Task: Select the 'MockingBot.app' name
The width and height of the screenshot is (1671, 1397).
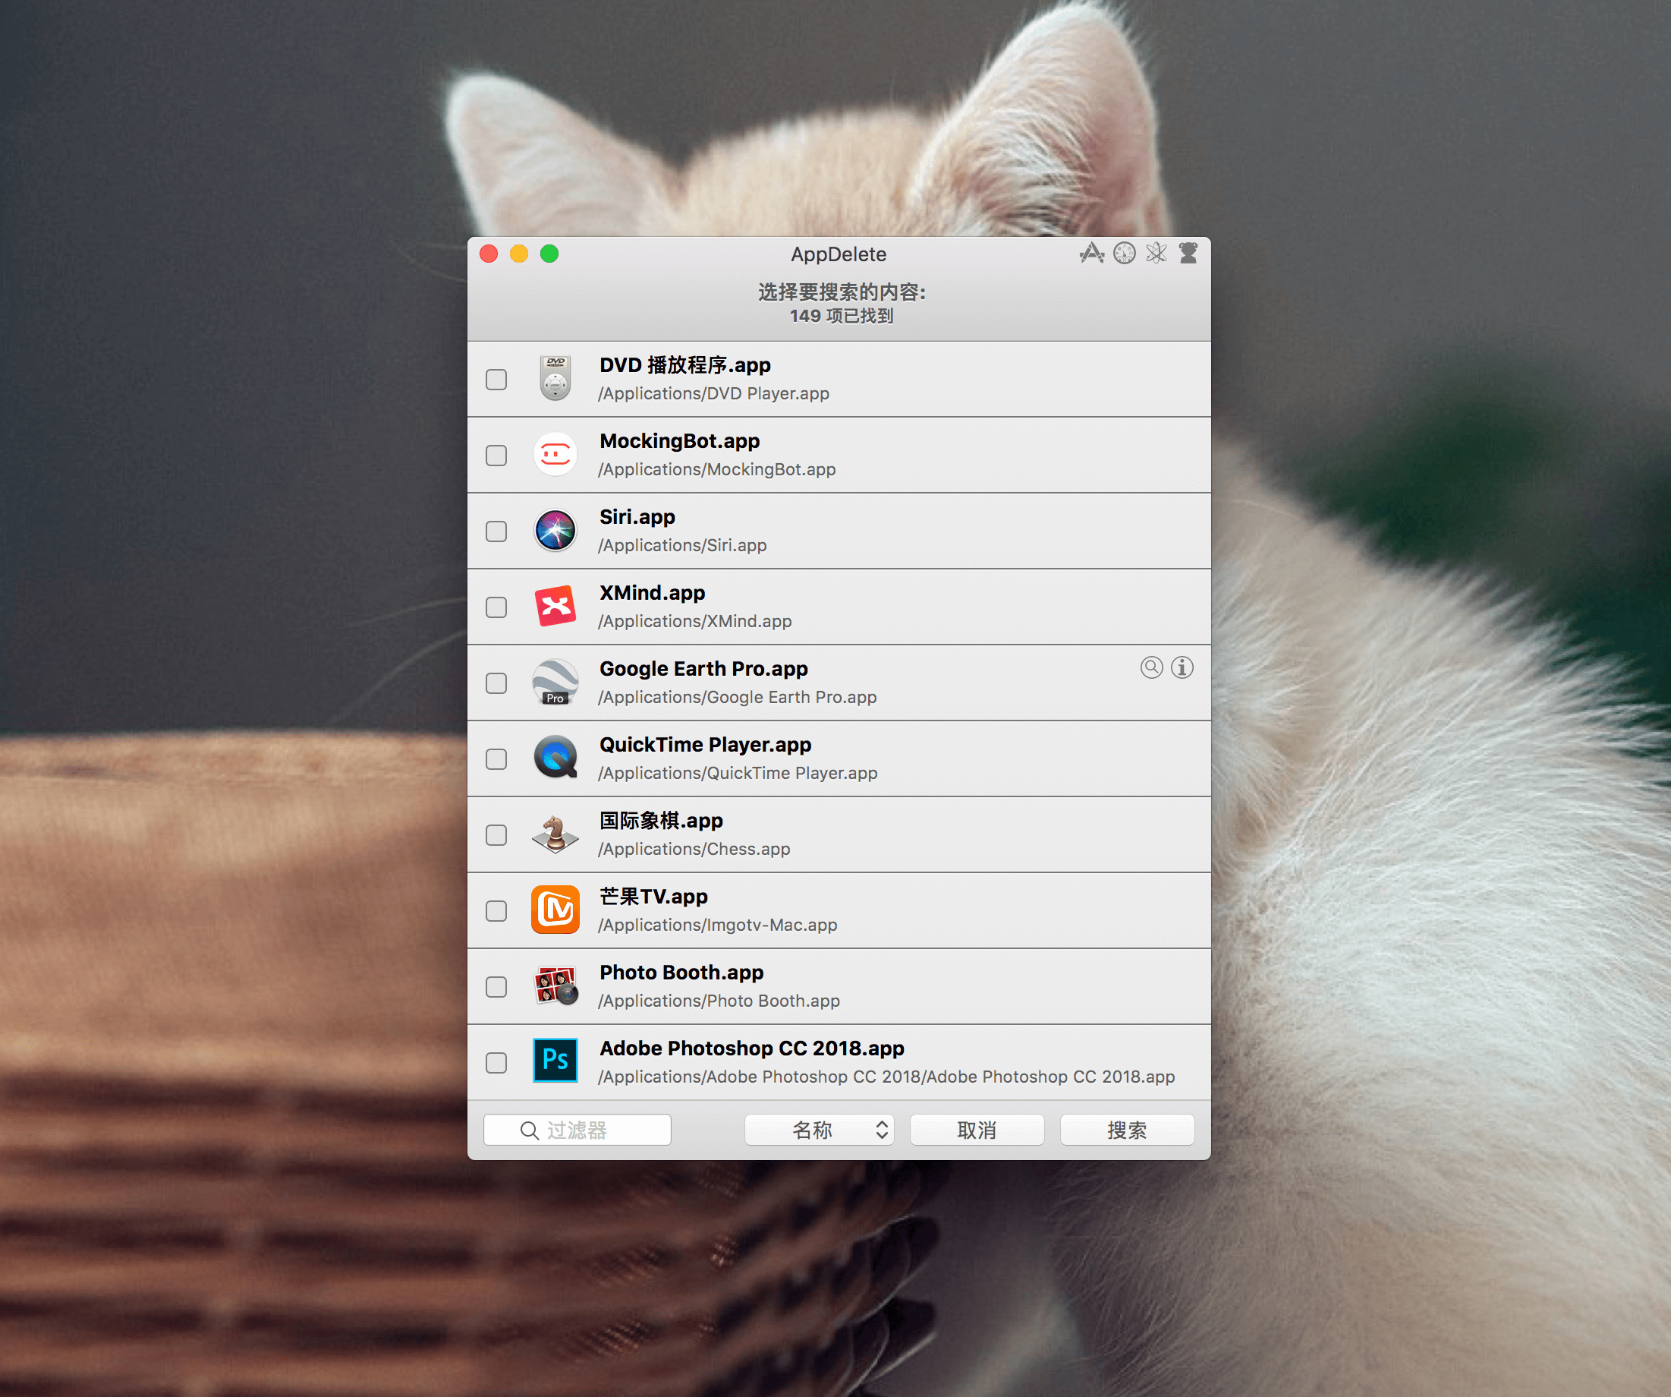Action: click(679, 441)
